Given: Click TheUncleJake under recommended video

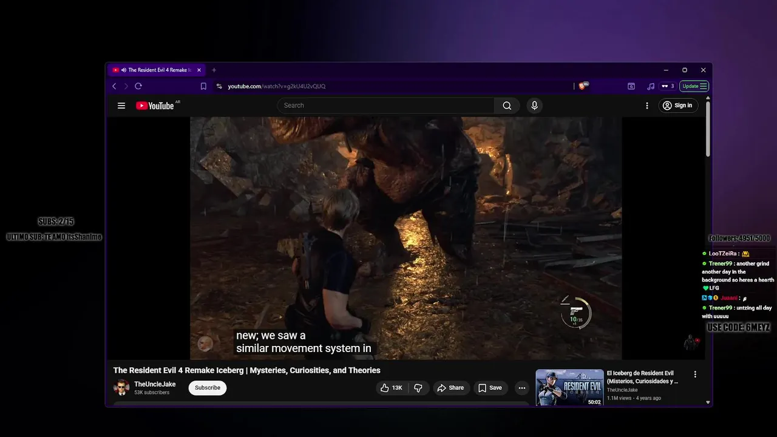Looking at the screenshot, I should [622, 390].
